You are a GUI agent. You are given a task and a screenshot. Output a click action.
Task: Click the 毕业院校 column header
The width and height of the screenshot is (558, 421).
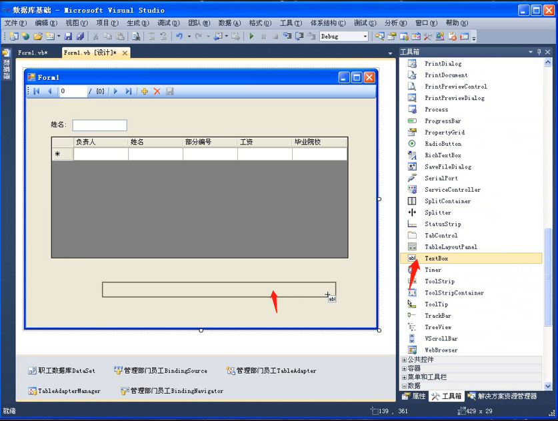coord(319,143)
